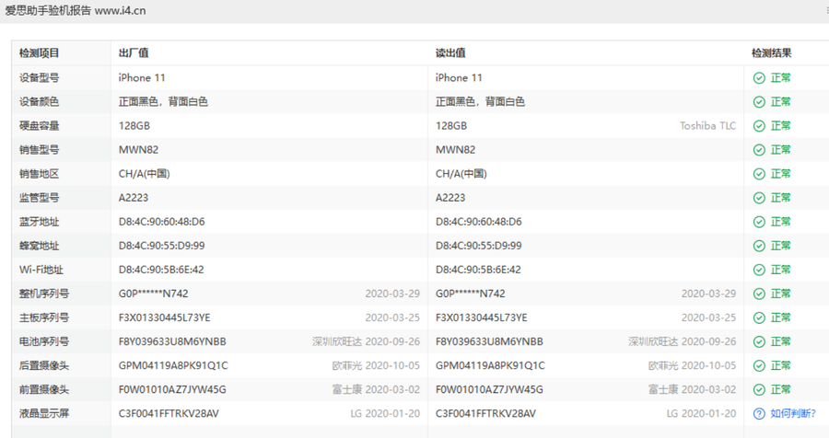Viewport: 829px width, 438px height.
Task: Click factory battery serial F8Y039633U8M6YNBB
Action: point(172,341)
